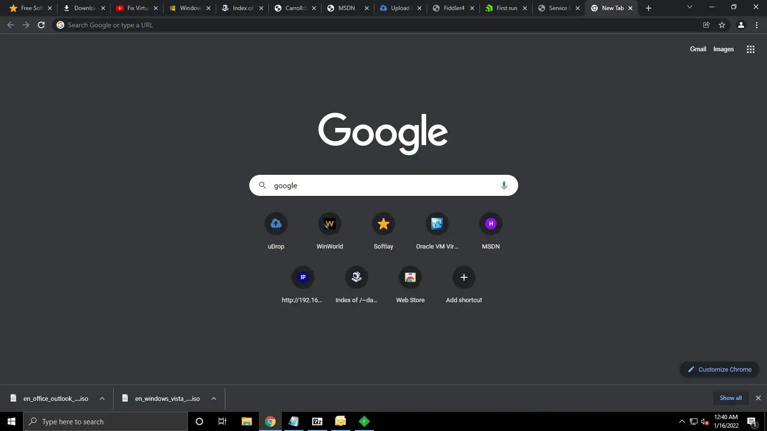
Task: Open Gmail link
Action: [x=698, y=49]
